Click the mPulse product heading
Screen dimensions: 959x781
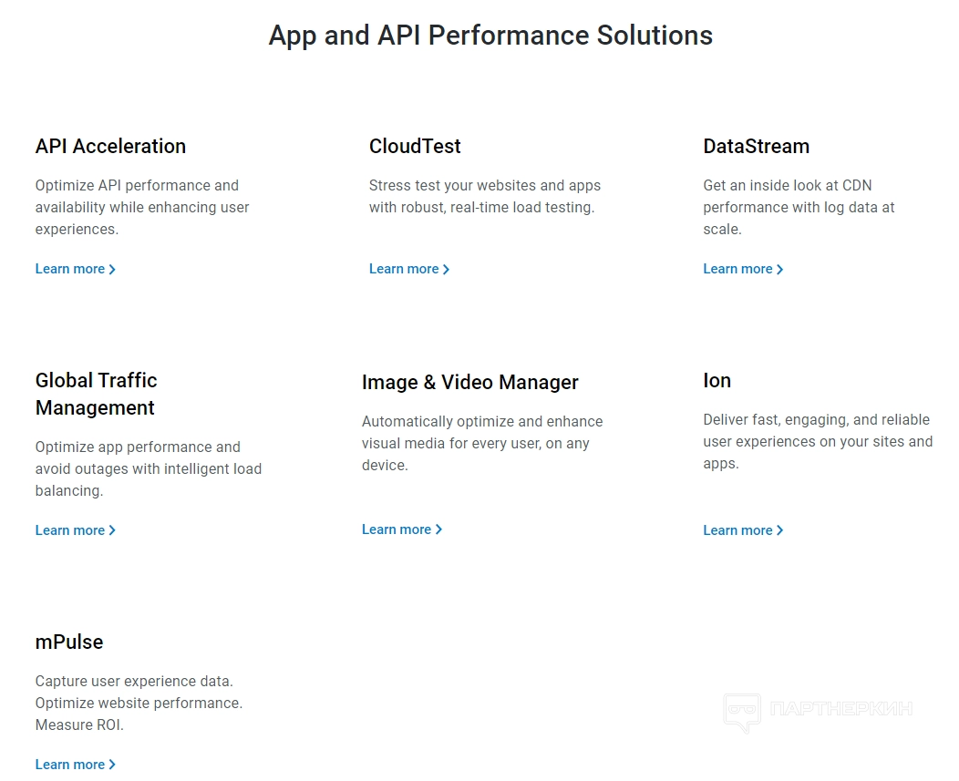(x=69, y=642)
